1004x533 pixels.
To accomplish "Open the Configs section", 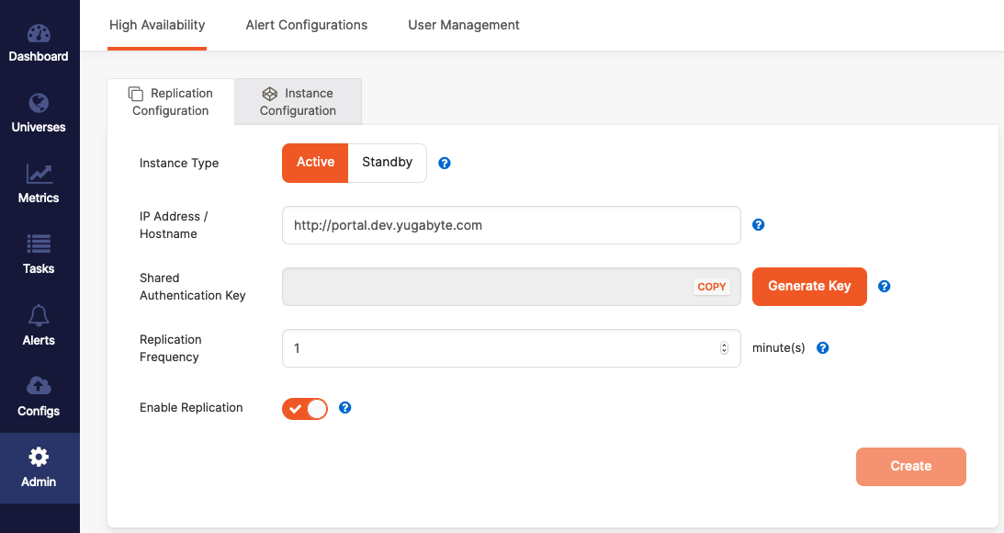I will pyautogui.click(x=39, y=397).
